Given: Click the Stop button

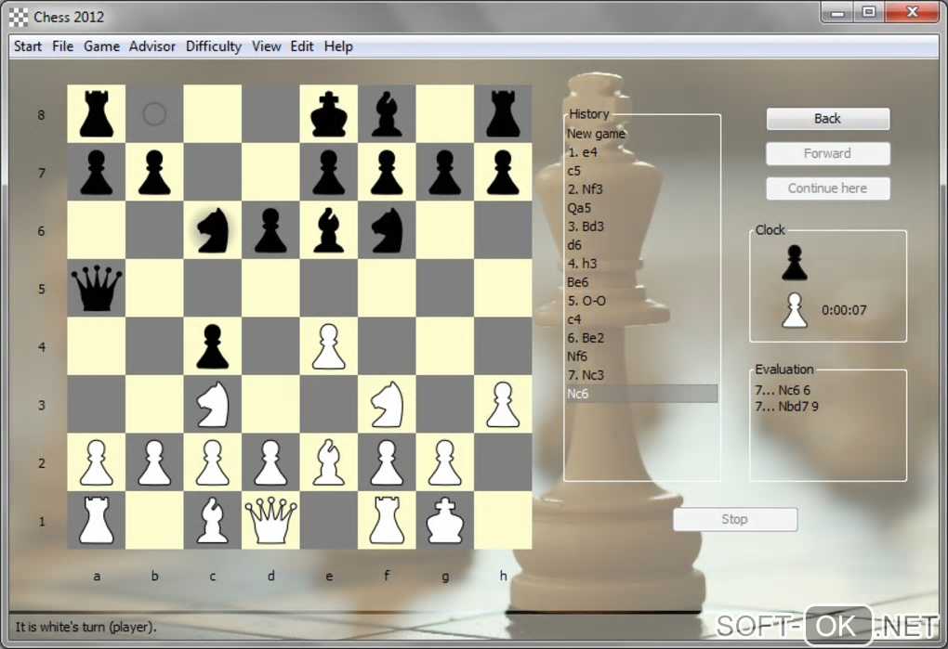Looking at the screenshot, I should [734, 519].
